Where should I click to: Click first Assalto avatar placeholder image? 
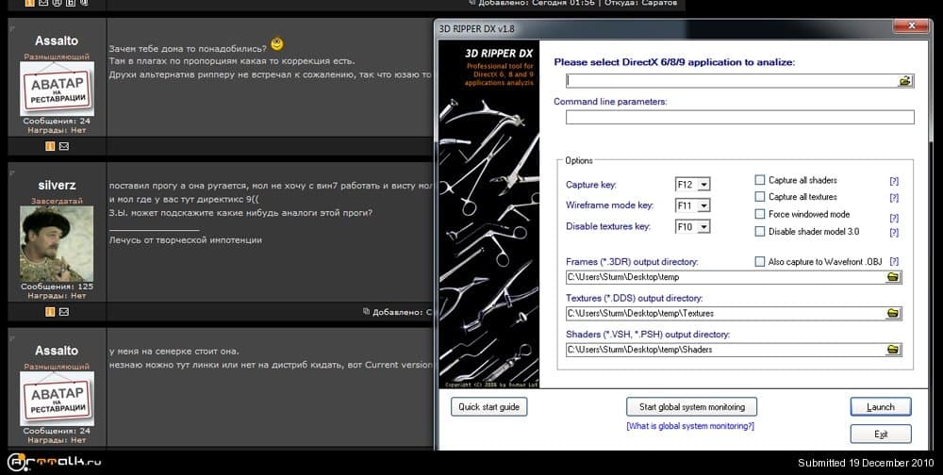(x=57, y=89)
